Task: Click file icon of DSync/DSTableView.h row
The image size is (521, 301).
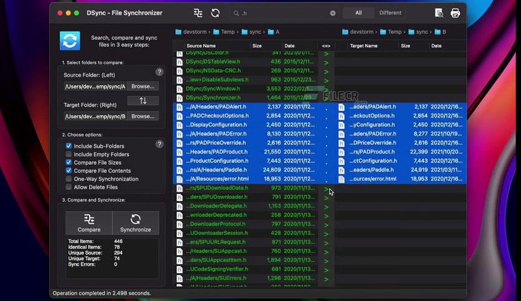Action: [179, 62]
